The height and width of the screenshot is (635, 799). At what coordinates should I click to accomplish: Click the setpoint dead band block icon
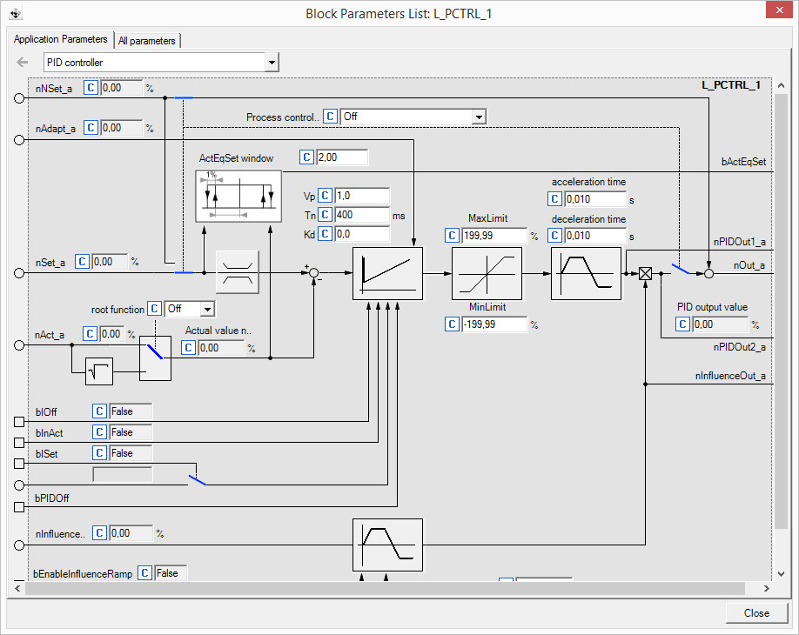click(234, 272)
